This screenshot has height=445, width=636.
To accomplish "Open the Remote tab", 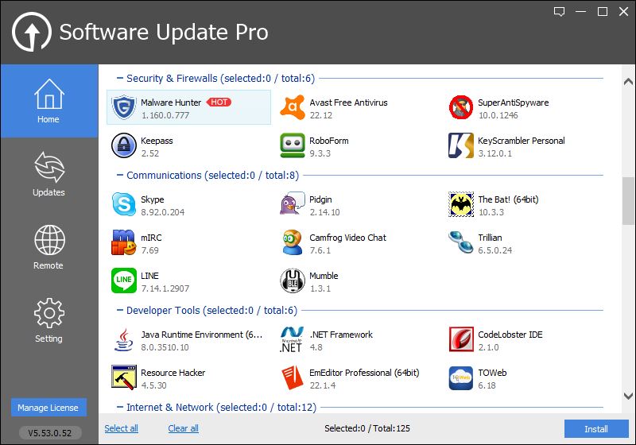I will (49, 247).
